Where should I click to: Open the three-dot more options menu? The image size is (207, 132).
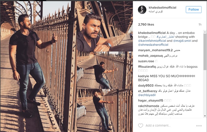199,126
